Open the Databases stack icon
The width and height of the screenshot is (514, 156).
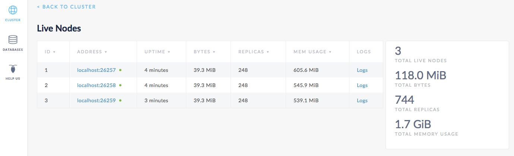tap(13, 40)
